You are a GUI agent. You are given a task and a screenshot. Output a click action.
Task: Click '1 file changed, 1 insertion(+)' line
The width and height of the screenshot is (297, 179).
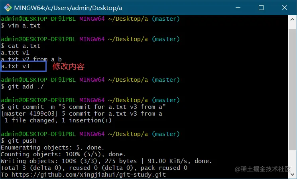(x=58, y=120)
